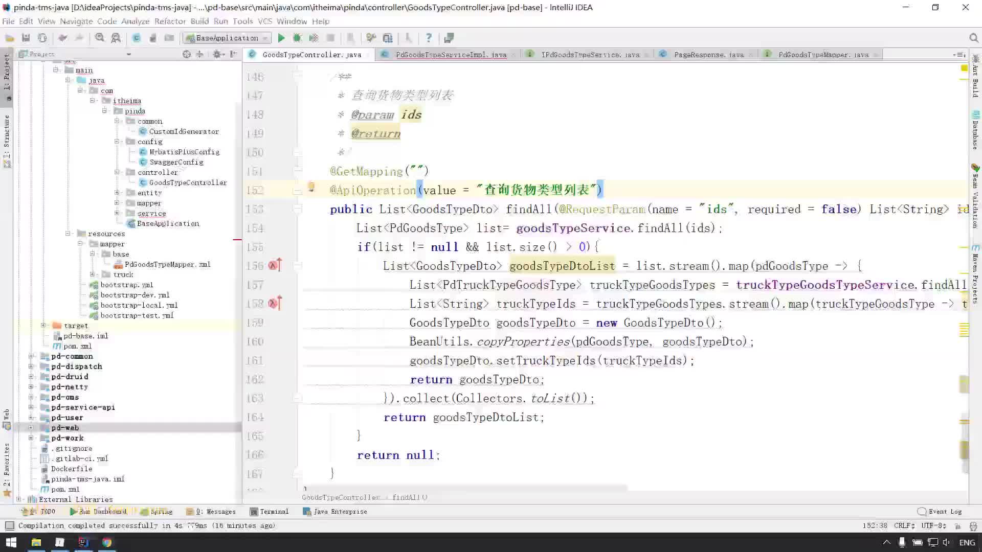
Task: Click the UTF-8 encoding in status bar
Action: click(933, 525)
